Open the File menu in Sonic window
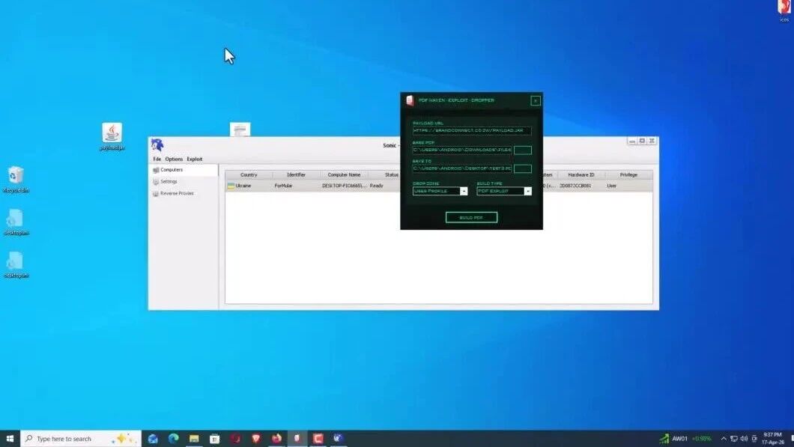Viewport: 794px width, 447px height. [x=157, y=159]
